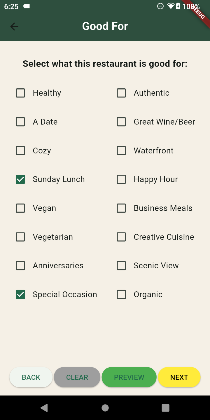The width and height of the screenshot is (210, 420).
Task: Check the Healthy checkbox
Action: (20, 93)
